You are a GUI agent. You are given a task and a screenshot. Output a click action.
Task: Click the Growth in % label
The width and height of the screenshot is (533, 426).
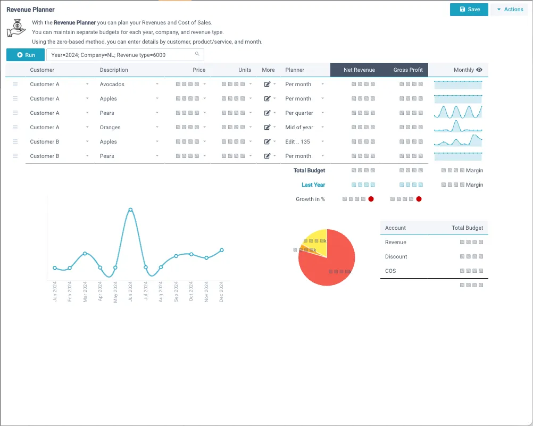pos(310,199)
